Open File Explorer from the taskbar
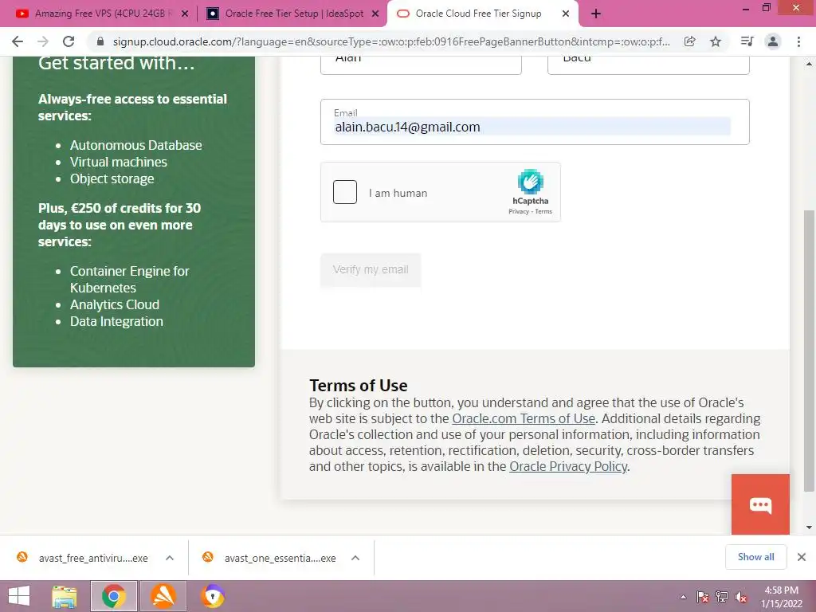Screen dimensions: 816x612 click(x=64, y=596)
